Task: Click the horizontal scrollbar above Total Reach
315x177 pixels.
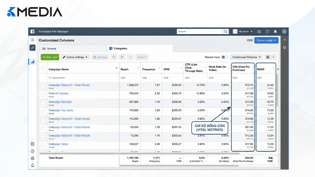Action: tap(139, 153)
